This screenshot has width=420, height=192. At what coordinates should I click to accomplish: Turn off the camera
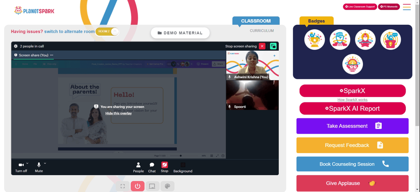pos(21,167)
